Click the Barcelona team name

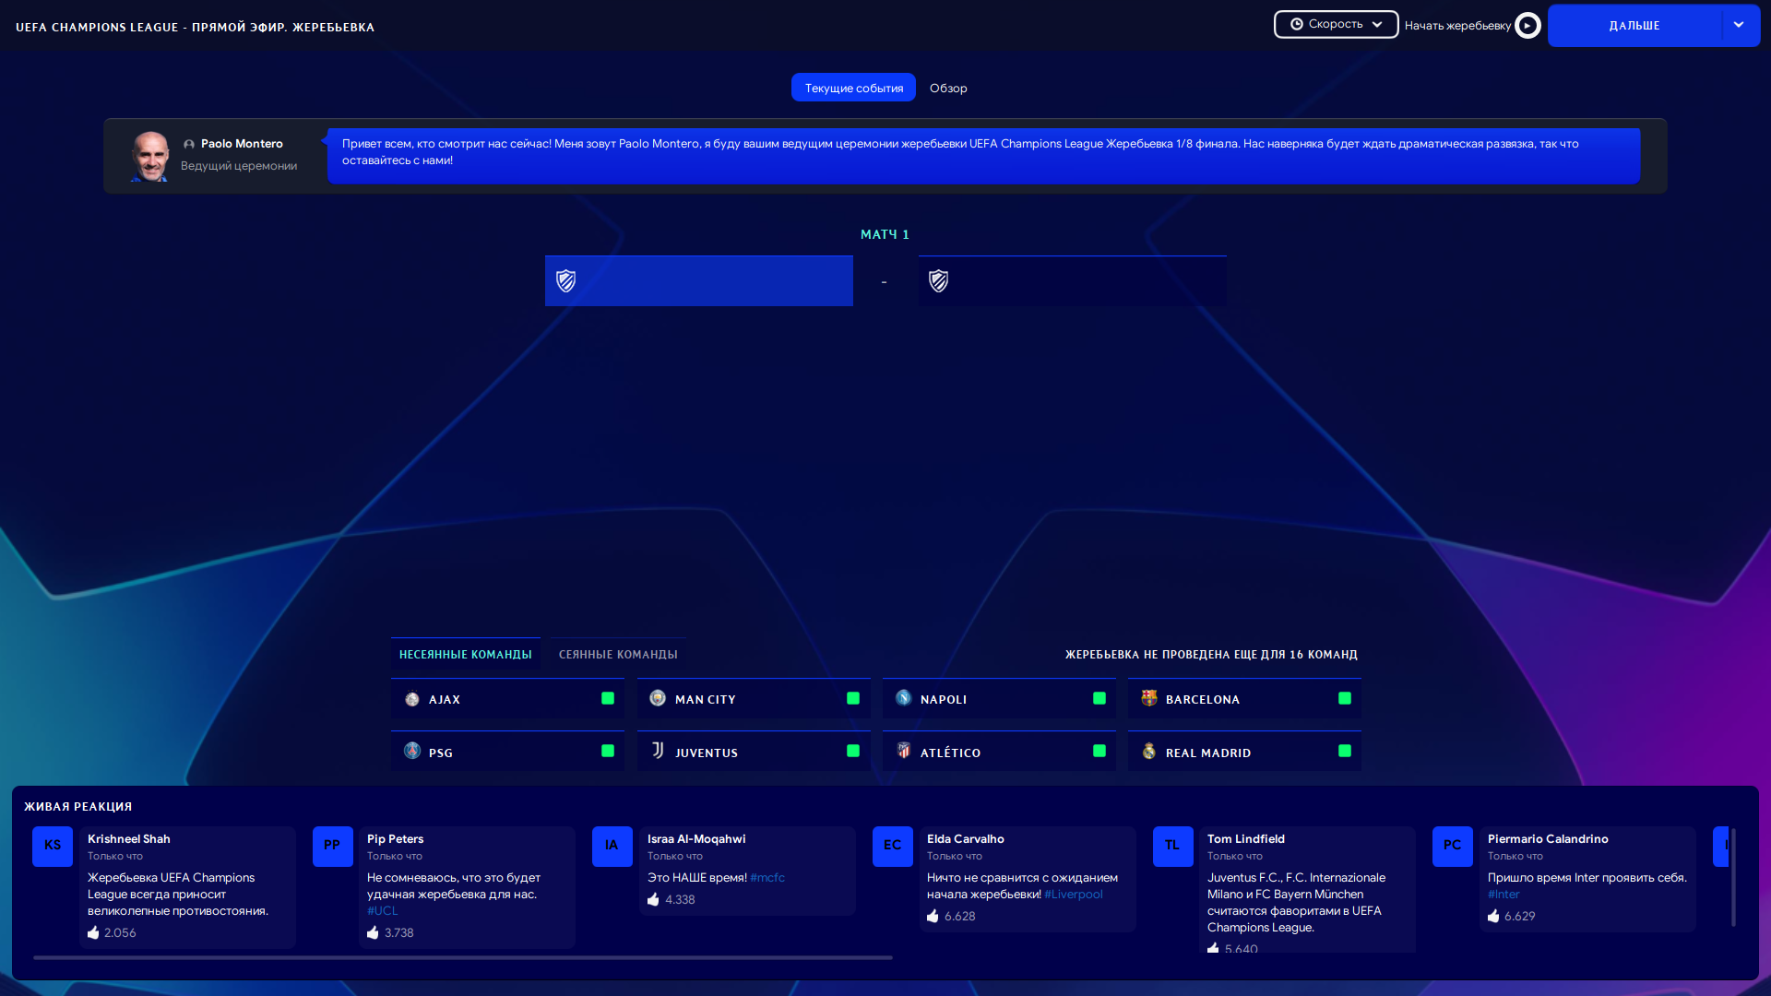(1202, 699)
